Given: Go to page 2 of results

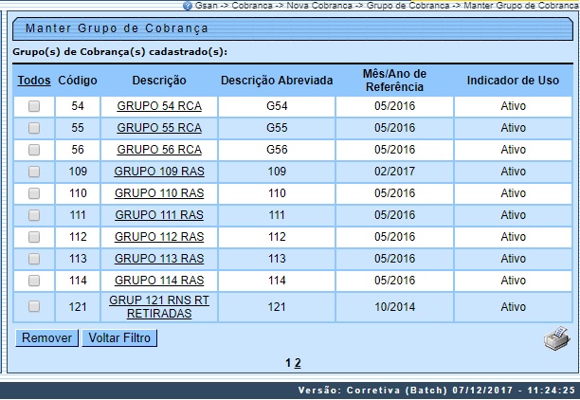Looking at the screenshot, I should click(x=298, y=363).
